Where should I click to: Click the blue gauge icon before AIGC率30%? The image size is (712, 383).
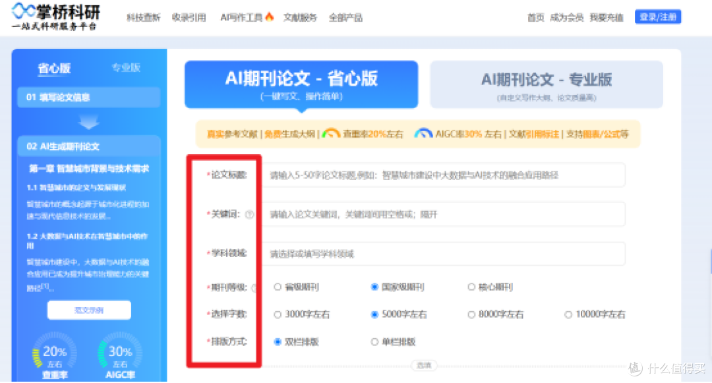[423, 134]
